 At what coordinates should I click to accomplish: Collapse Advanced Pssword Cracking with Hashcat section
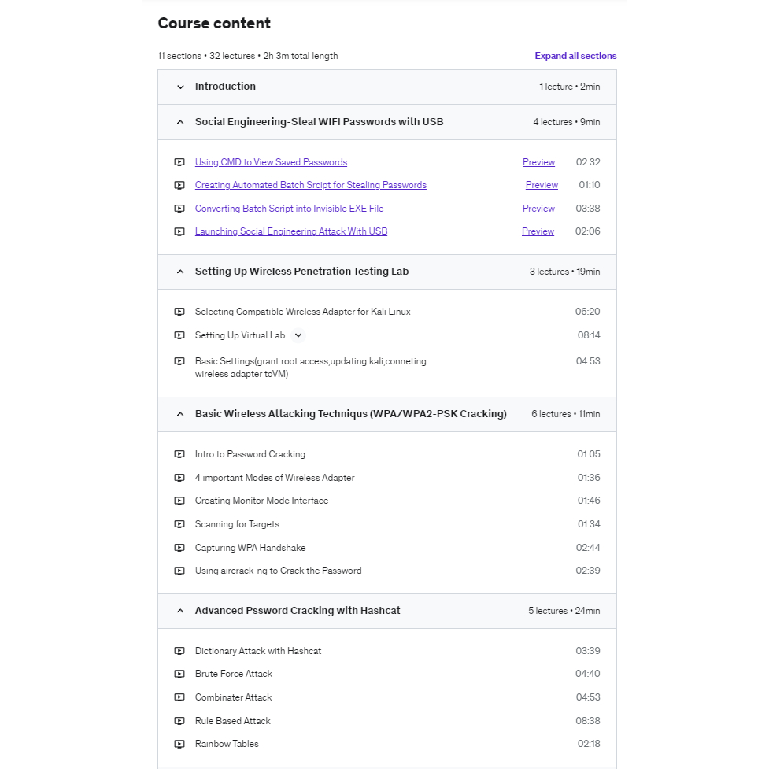coord(180,611)
